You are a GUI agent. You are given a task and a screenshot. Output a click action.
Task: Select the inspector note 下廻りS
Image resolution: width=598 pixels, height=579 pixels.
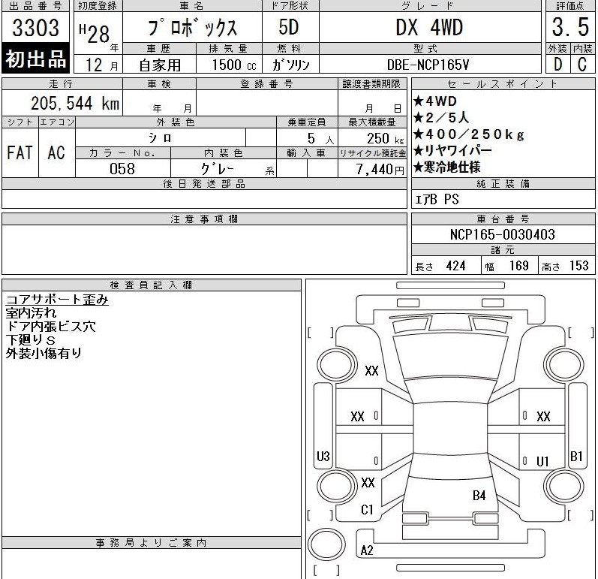click(31, 340)
